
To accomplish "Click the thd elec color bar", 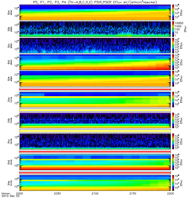I will [173, 62].
